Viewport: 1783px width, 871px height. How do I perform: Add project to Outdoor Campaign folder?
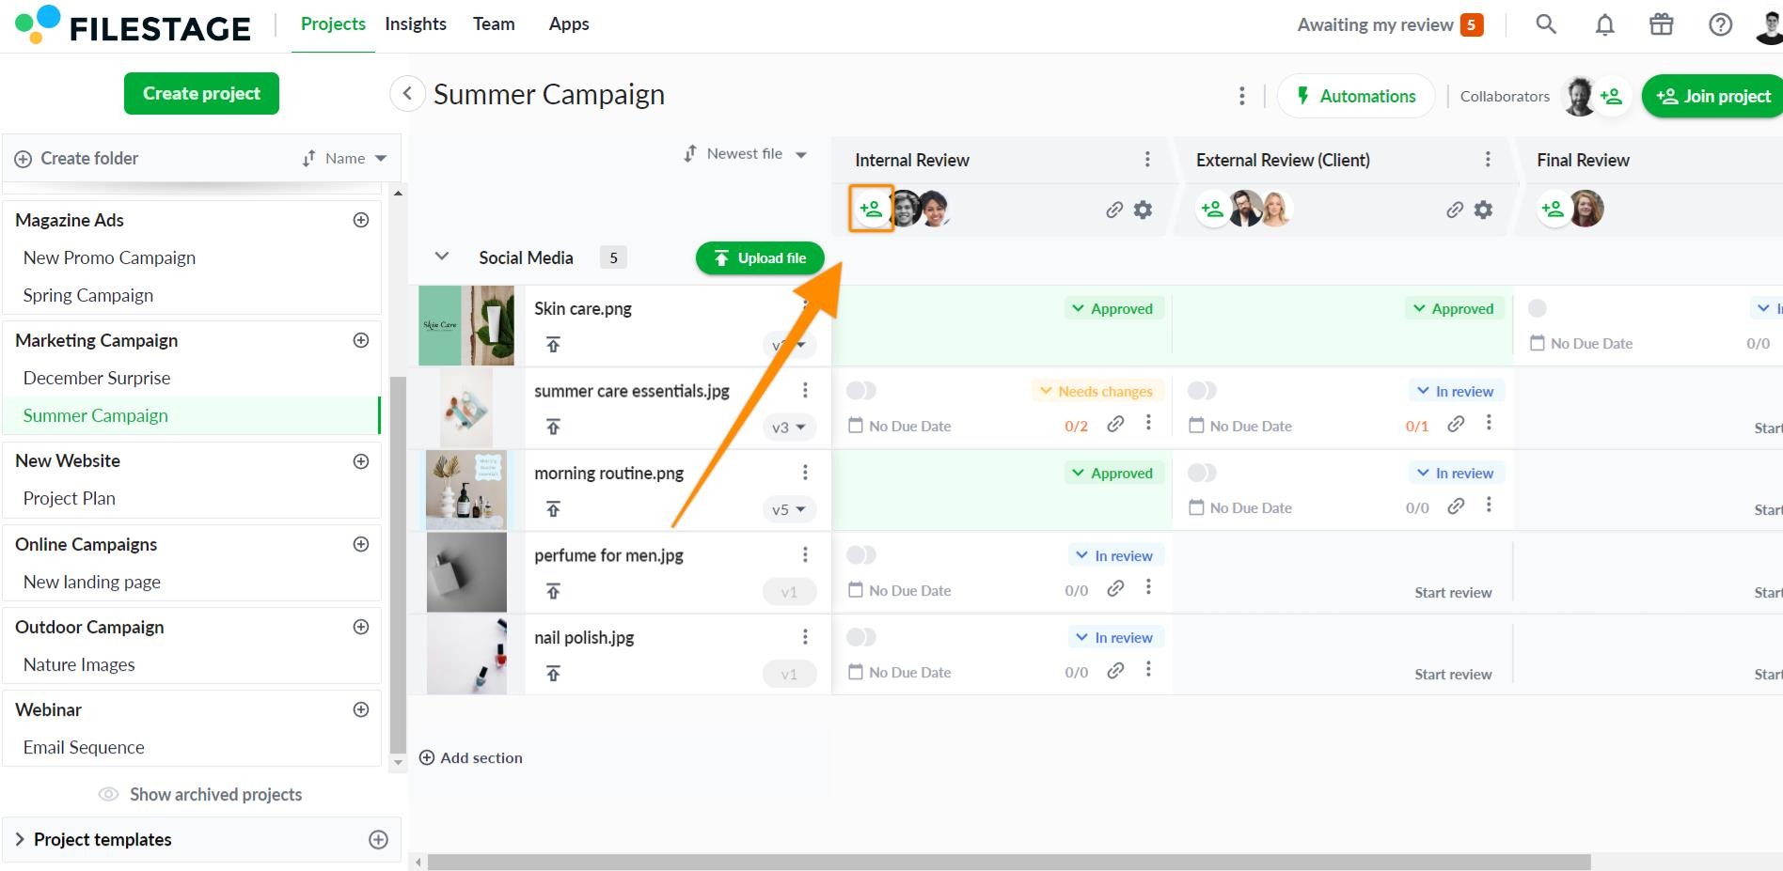(x=361, y=627)
